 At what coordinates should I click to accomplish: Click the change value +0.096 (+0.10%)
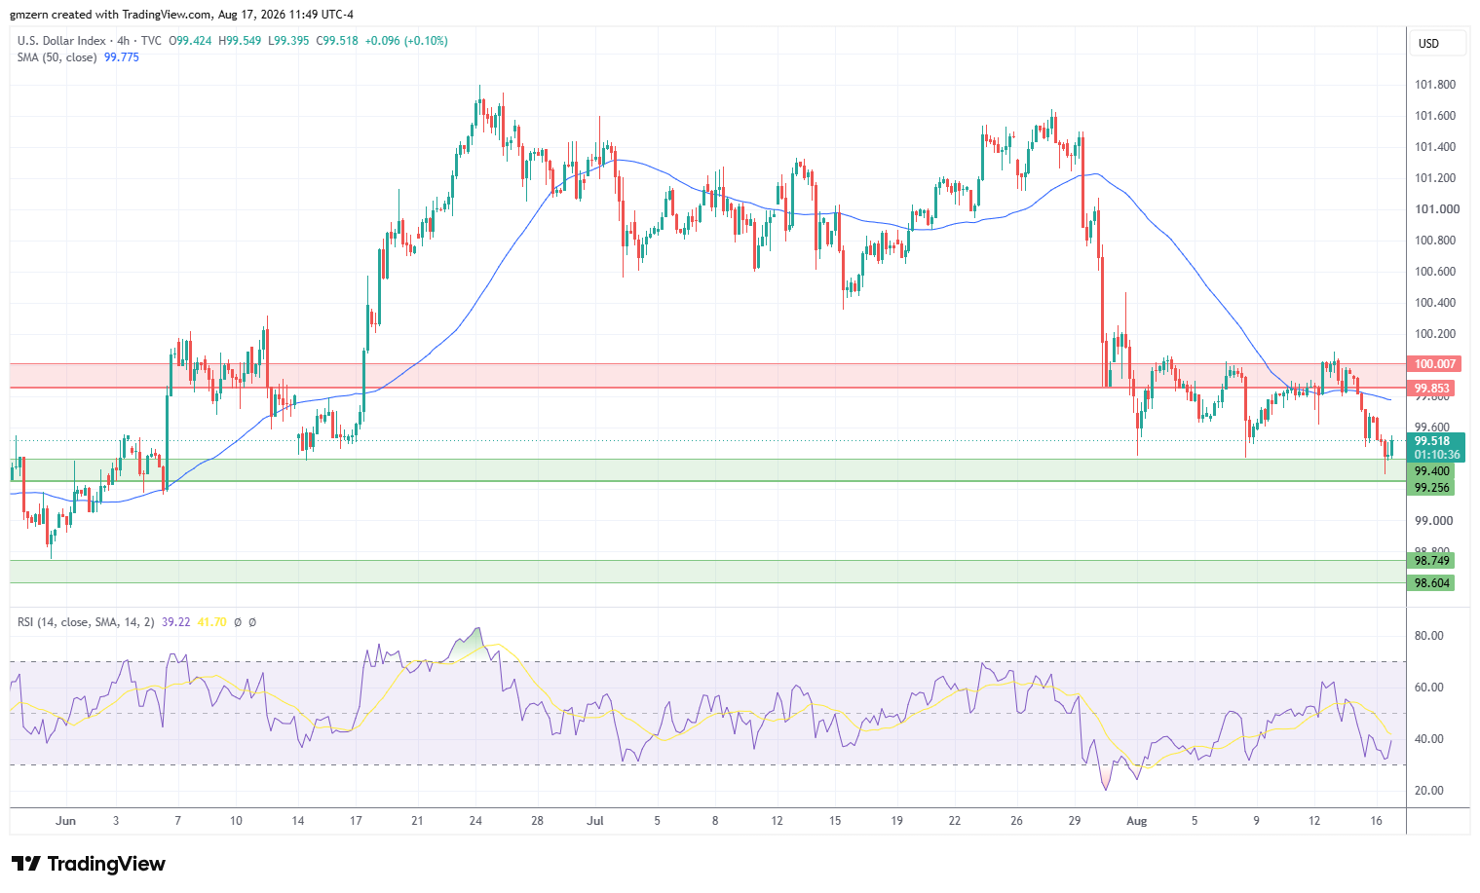[406, 41]
